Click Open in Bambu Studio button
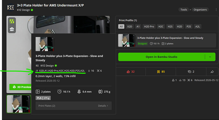Screen dimensions: 219x120 (162, 57)
